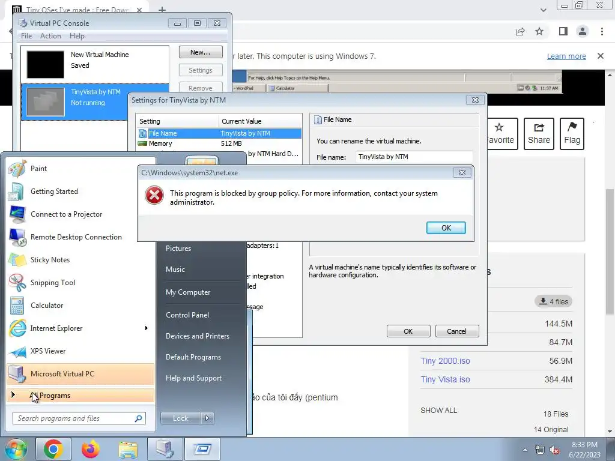Screen dimensions: 615x461
Task: Click Chrome share page icon
Action: [x=520, y=31]
